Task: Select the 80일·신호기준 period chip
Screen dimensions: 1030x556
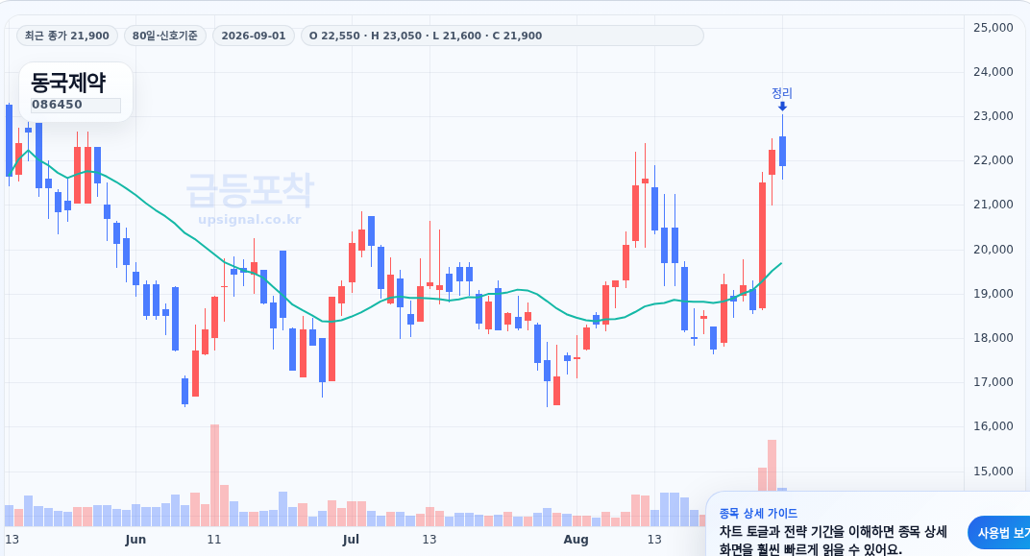Action: (x=165, y=36)
